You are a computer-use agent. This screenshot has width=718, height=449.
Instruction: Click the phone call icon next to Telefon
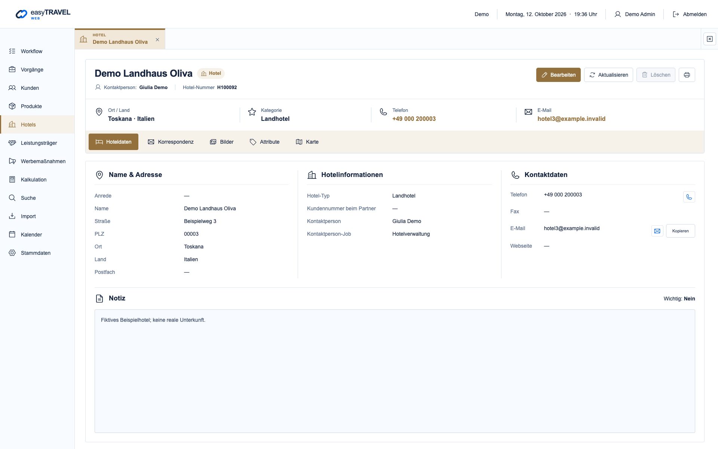coord(689,197)
